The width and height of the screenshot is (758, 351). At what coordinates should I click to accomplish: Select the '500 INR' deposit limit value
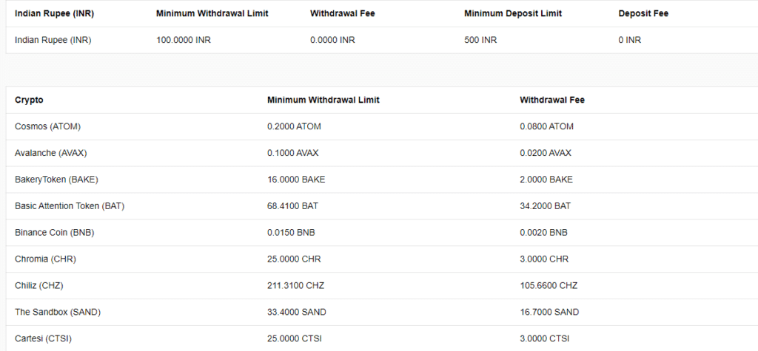coord(480,40)
